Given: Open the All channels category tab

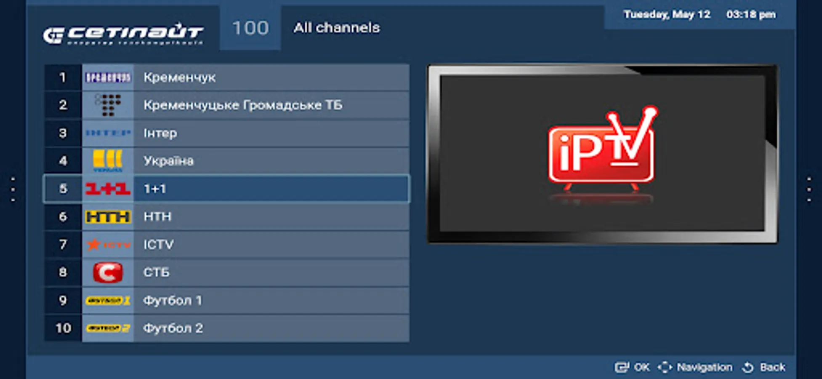Looking at the screenshot, I should click(337, 28).
